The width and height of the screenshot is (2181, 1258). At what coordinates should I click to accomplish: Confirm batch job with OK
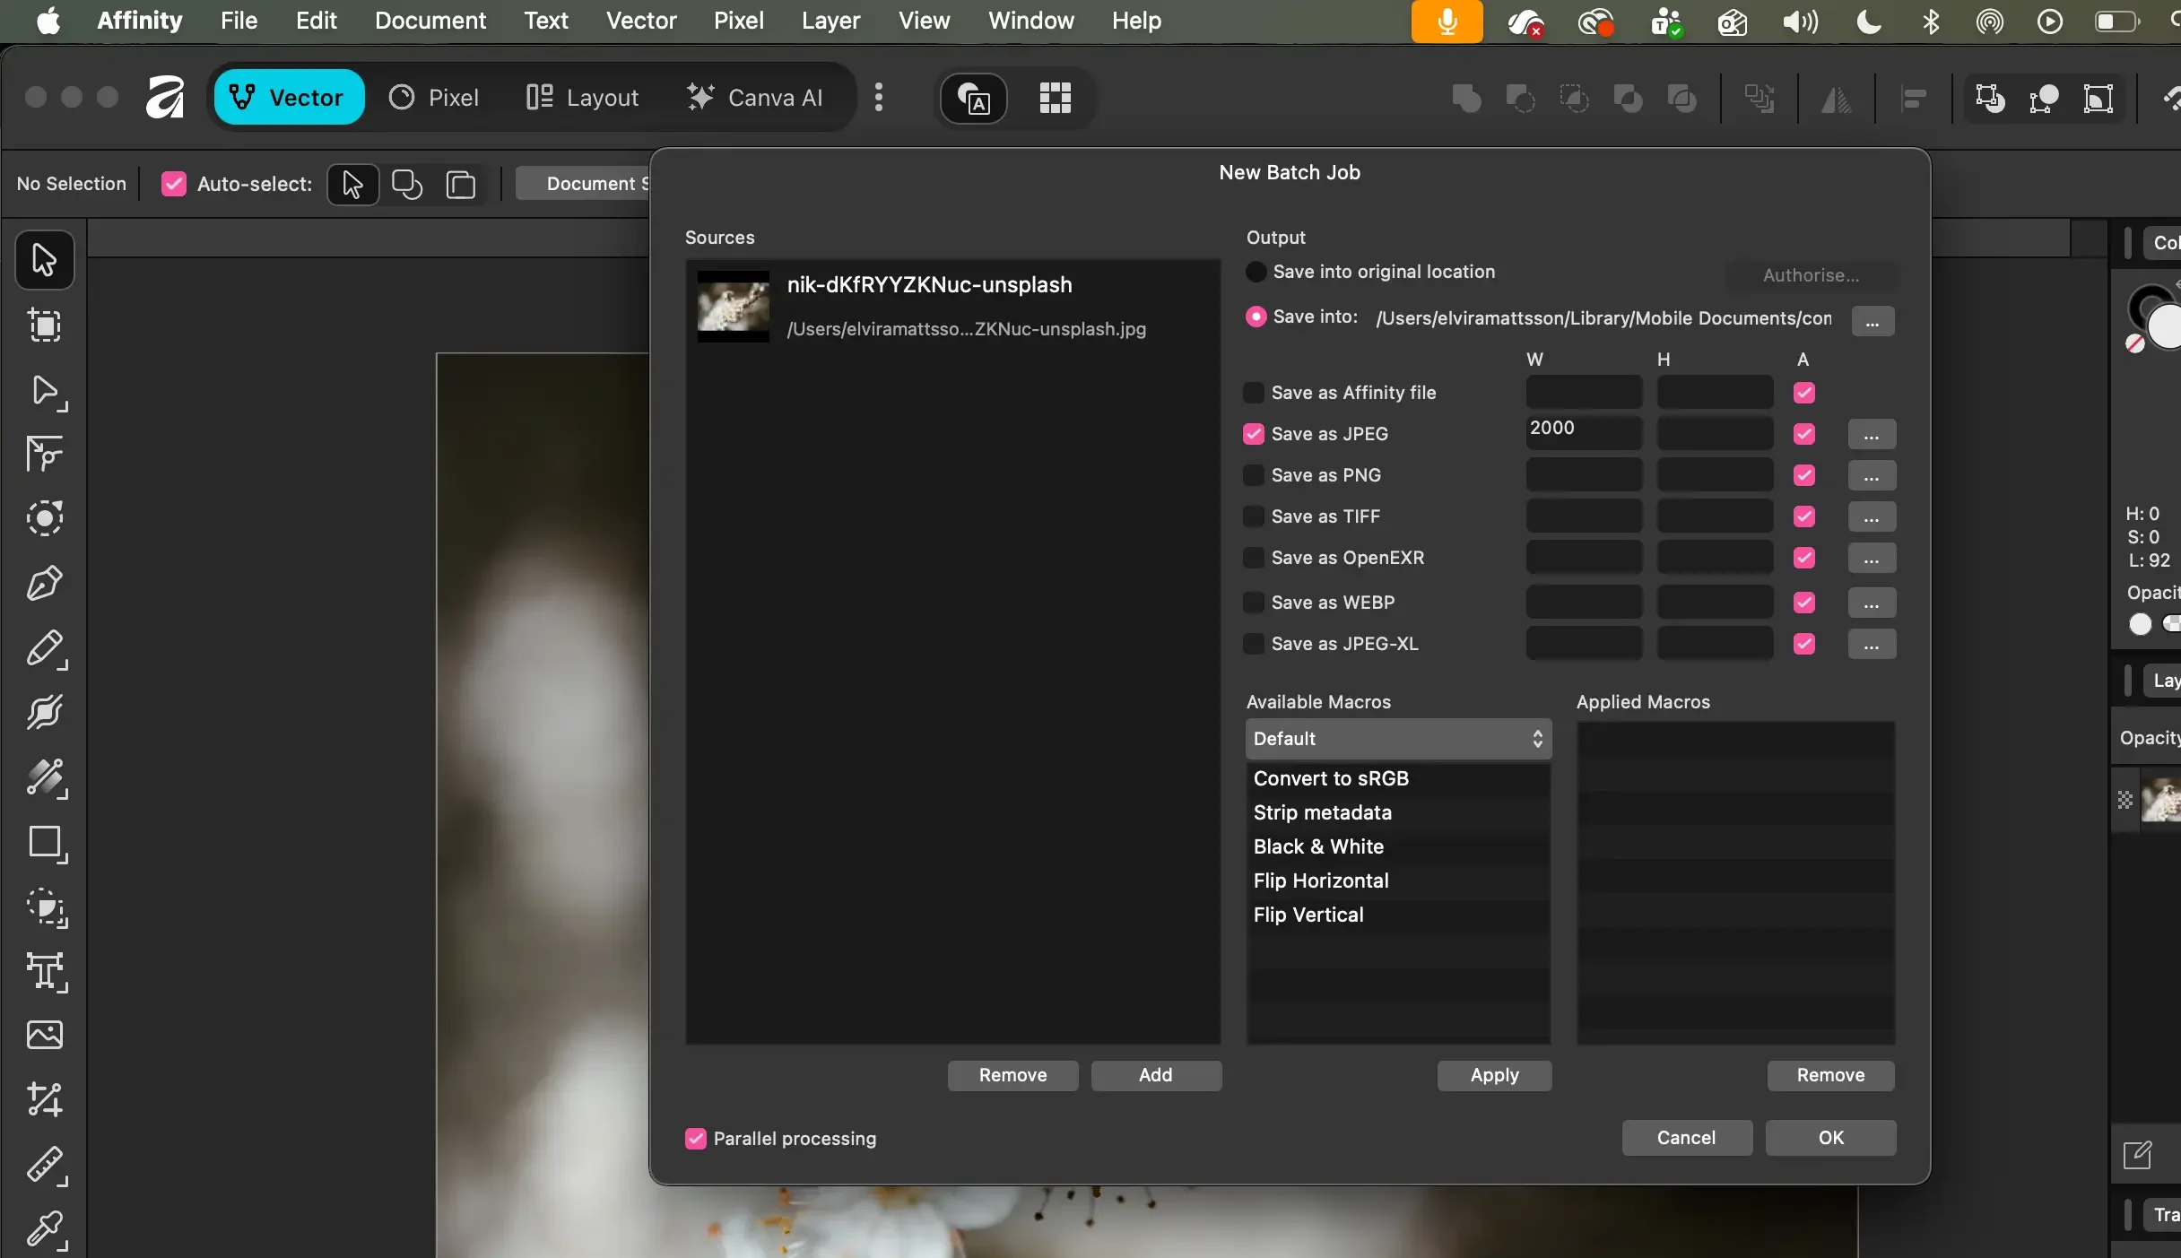coord(1830,1138)
